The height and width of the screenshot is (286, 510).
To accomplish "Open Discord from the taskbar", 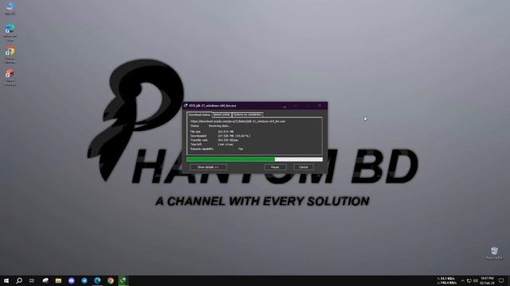I will point(72,280).
